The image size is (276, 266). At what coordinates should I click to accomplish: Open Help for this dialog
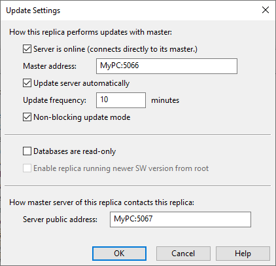pyautogui.click(x=243, y=254)
